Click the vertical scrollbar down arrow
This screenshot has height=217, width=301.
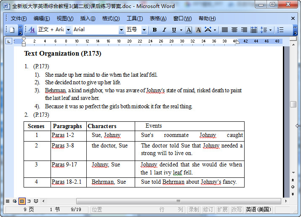pyautogui.click(x=293, y=172)
